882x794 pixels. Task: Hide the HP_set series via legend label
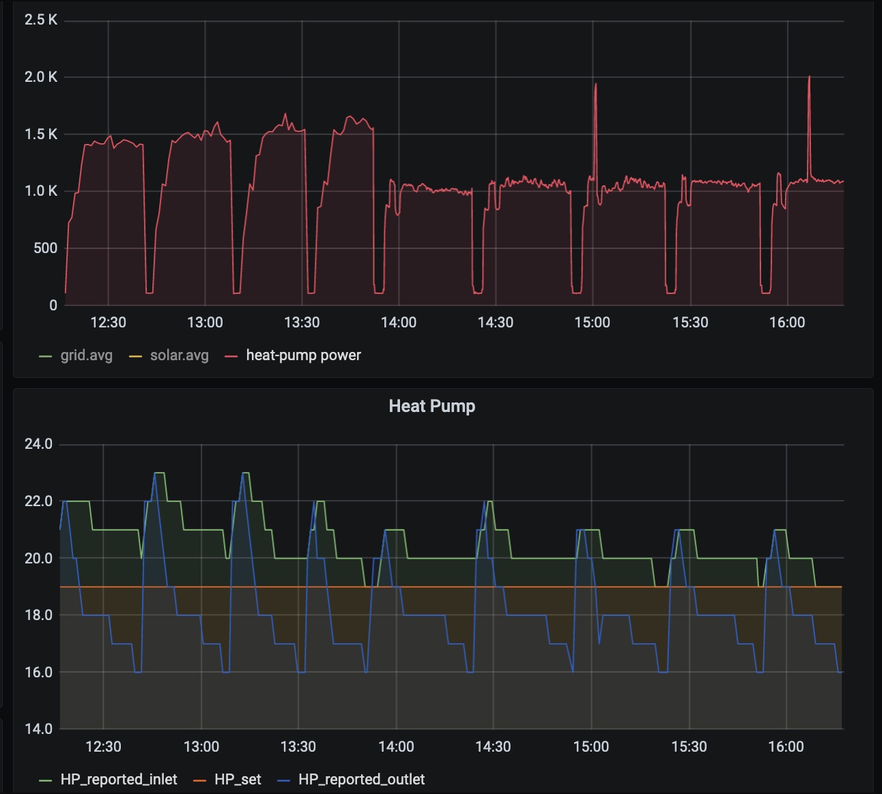point(238,780)
